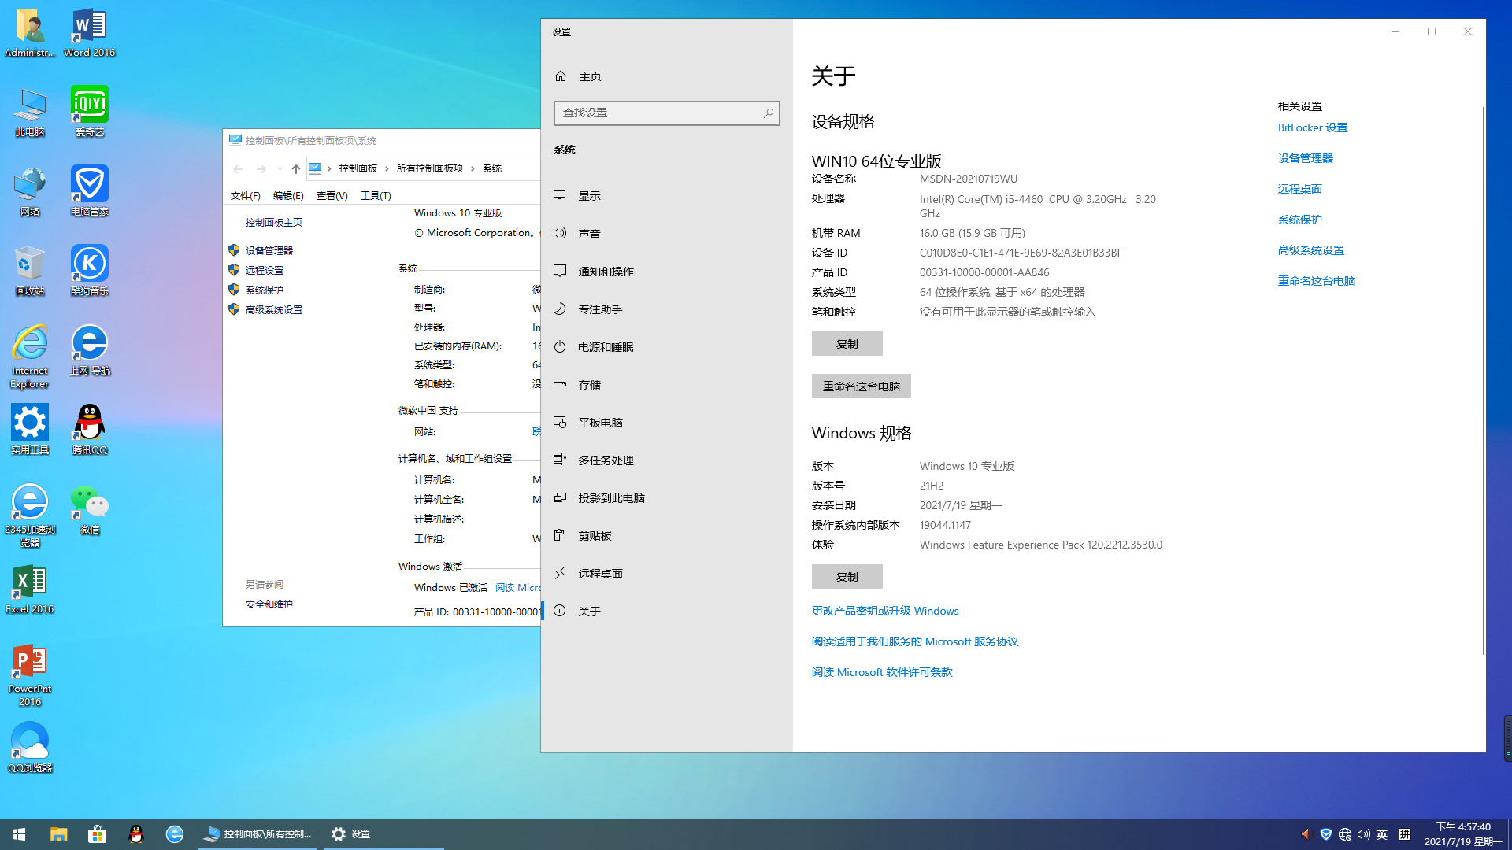Viewport: 1512px width, 850px height.
Task: Open Word 2016 desktop shortcut
Action: coord(89,33)
